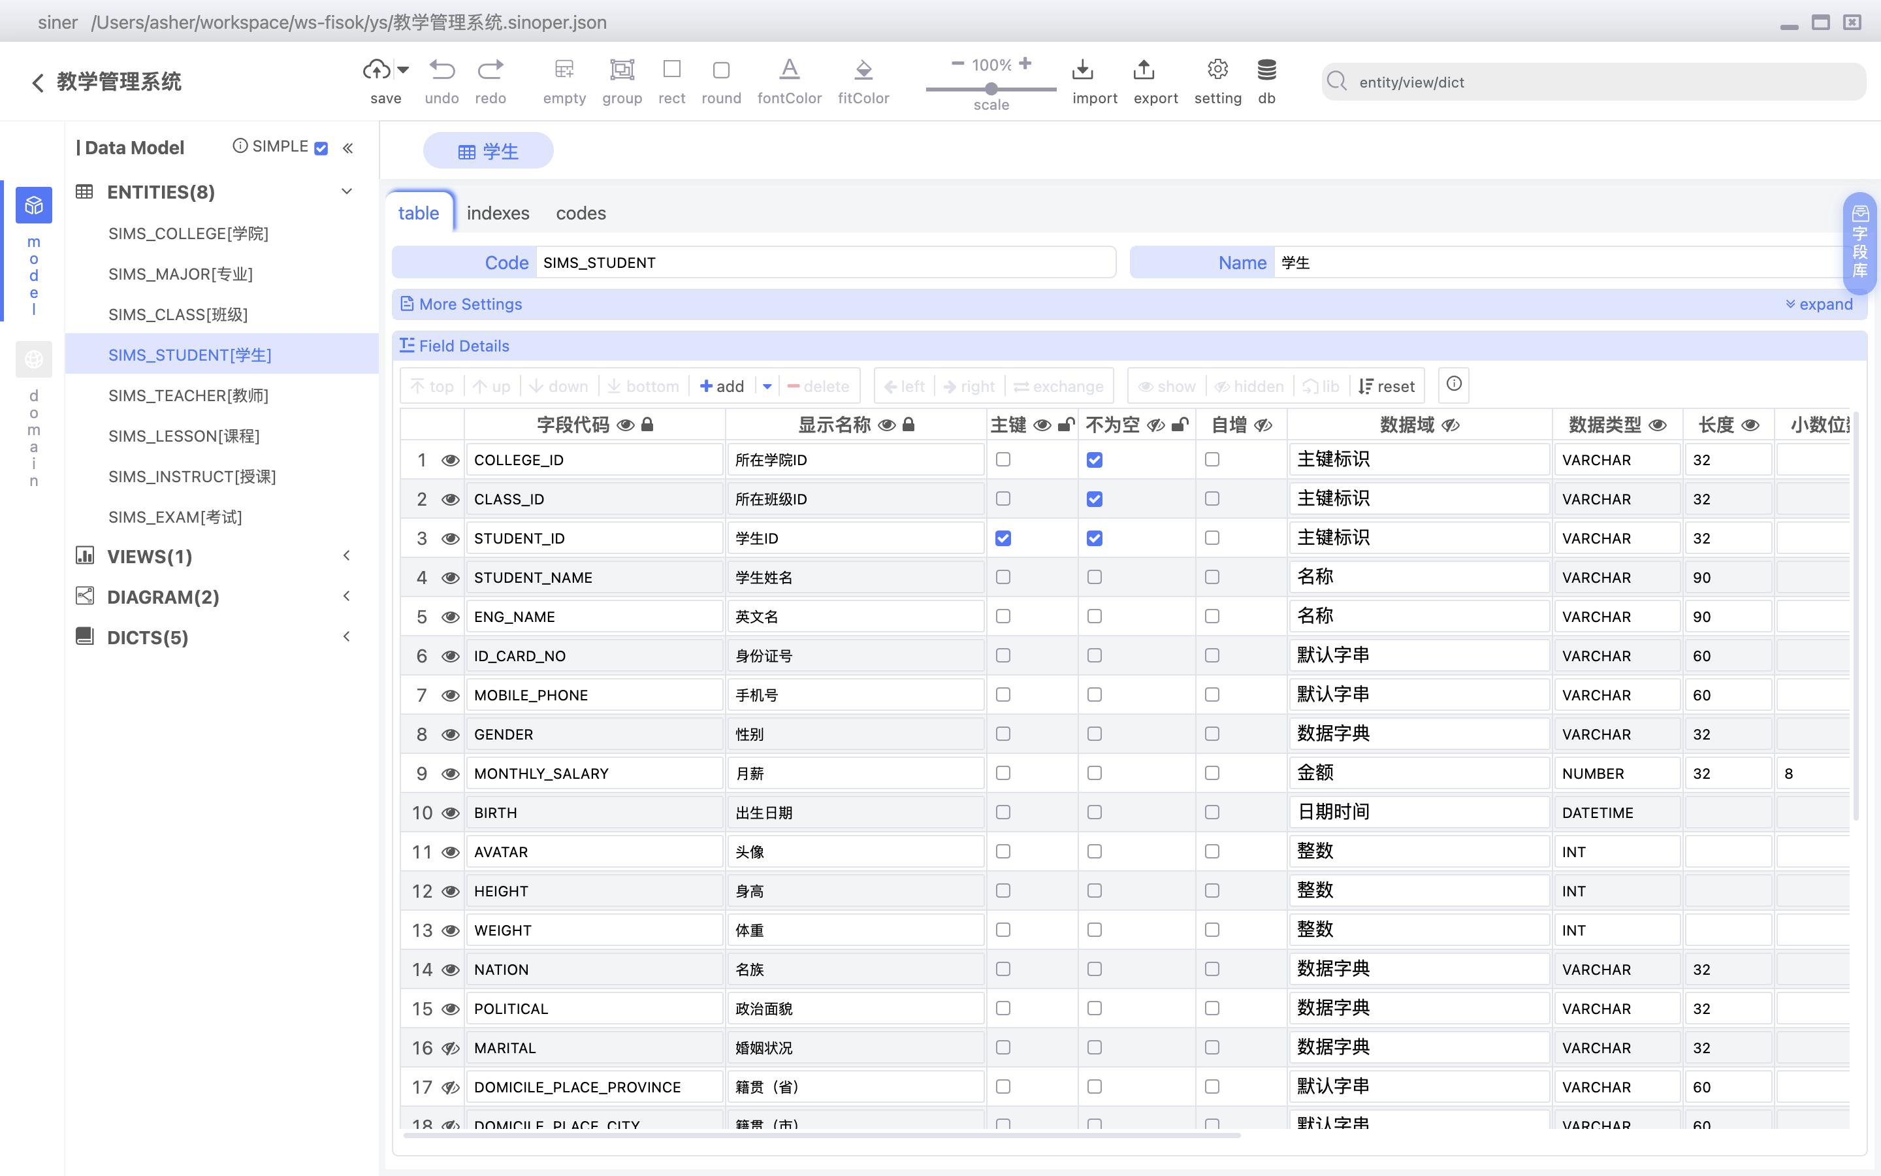Viewport: 1881px width, 1176px height.
Task: Click 字段代码 column lock icon
Action: (647, 425)
